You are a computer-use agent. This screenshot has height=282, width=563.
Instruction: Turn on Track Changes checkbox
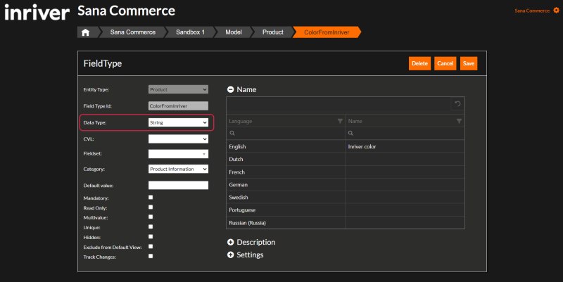point(151,256)
